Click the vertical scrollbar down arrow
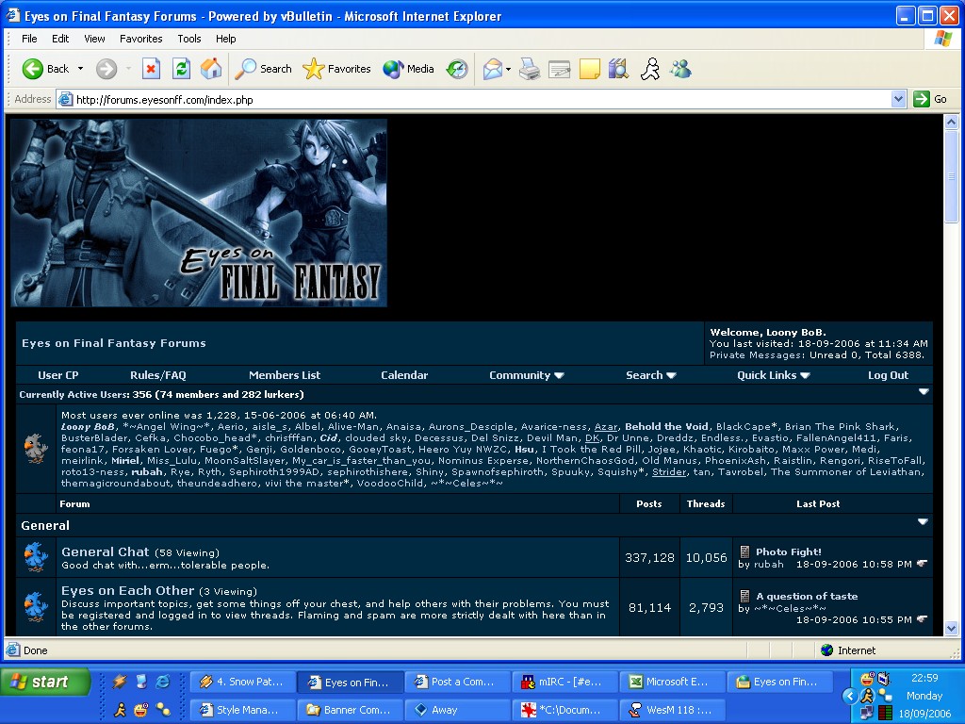 click(x=952, y=628)
